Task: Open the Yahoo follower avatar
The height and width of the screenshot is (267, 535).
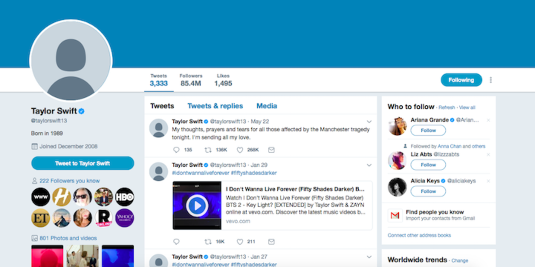Action: click(x=125, y=218)
